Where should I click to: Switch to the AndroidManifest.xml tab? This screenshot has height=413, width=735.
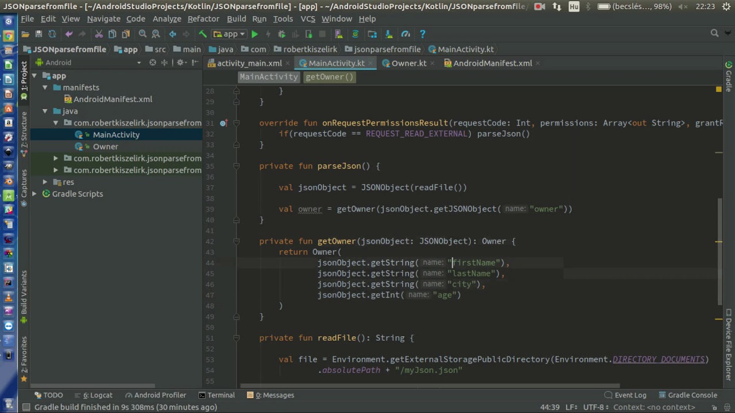click(492, 63)
